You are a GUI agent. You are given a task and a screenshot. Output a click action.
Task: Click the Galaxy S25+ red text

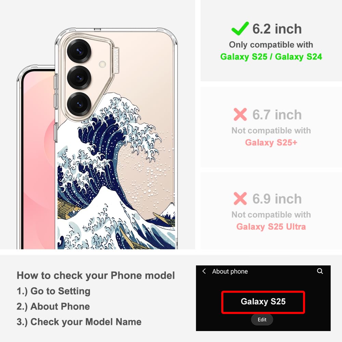coord(271,142)
